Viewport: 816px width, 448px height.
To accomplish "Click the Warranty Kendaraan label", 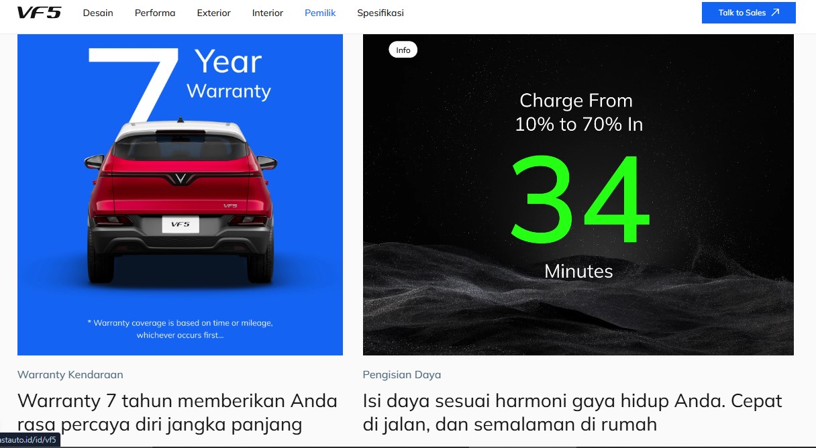I will pos(70,375).
